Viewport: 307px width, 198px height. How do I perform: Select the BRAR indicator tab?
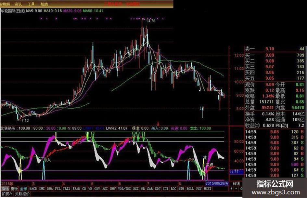tap(76, 189)
